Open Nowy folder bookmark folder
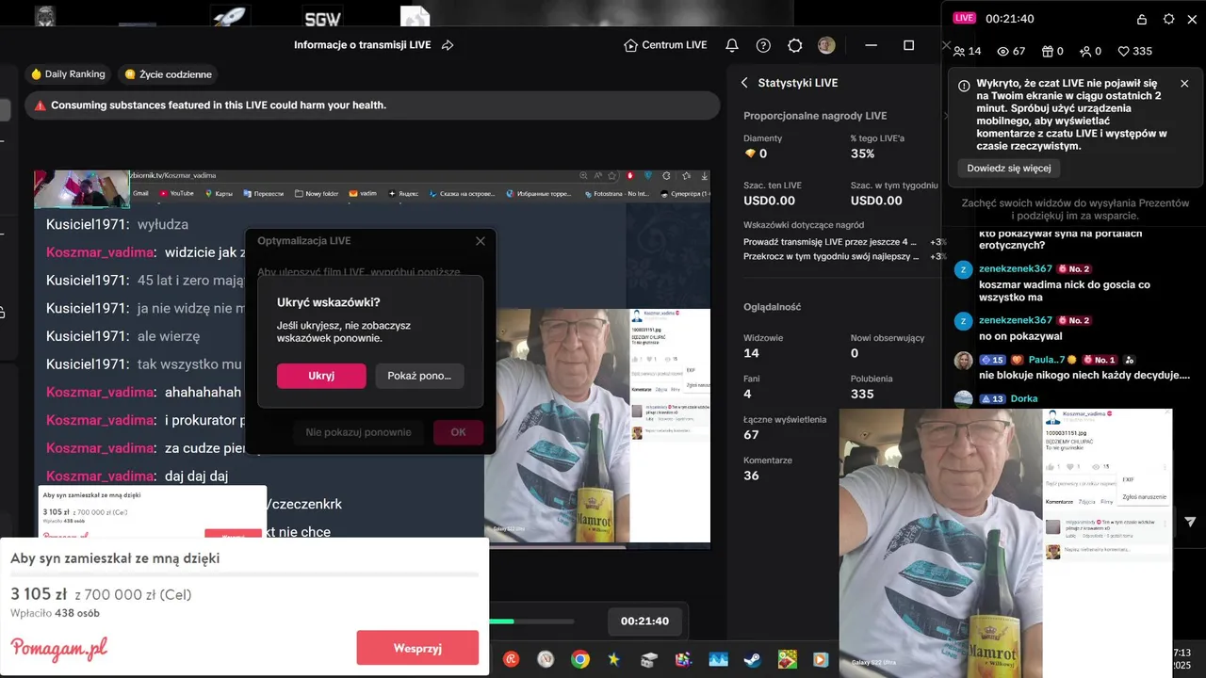 pos(317,193)
